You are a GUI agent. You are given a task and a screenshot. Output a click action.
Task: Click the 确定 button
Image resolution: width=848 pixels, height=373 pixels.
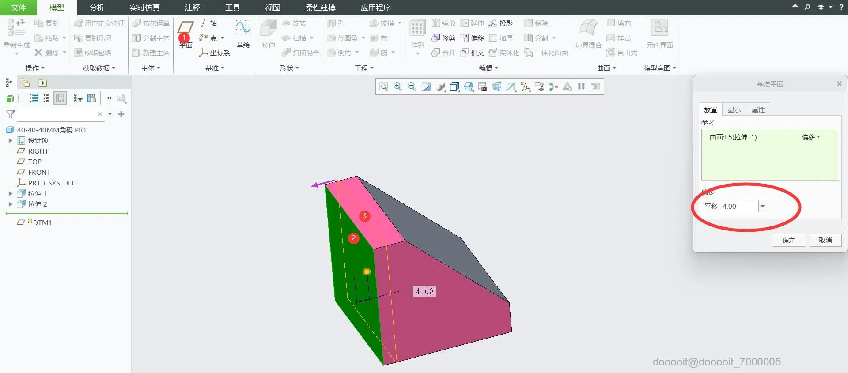(x=789, y=240)
